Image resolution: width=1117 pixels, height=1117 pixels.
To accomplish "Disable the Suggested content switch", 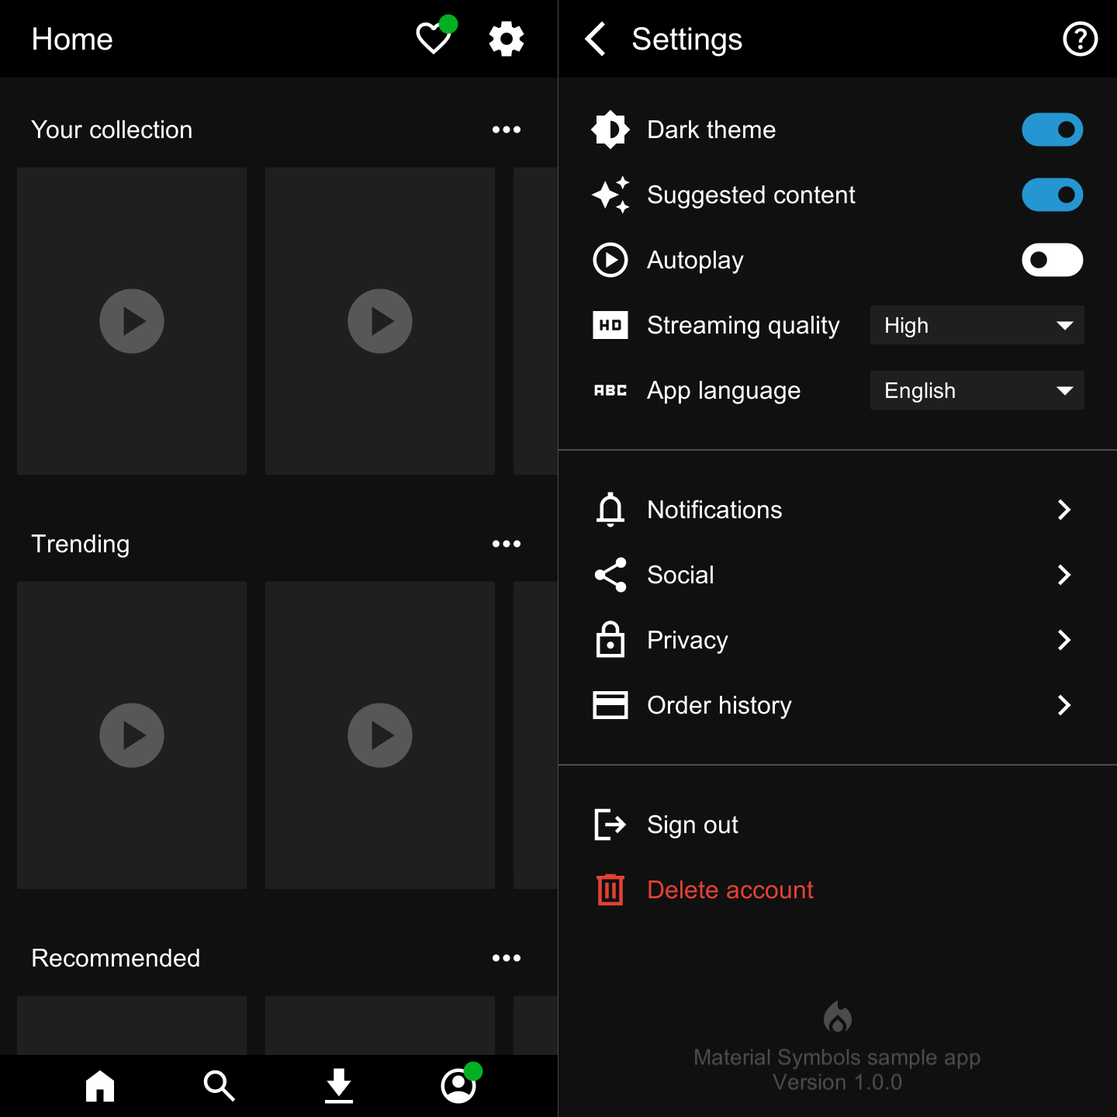I will 1053,195.
